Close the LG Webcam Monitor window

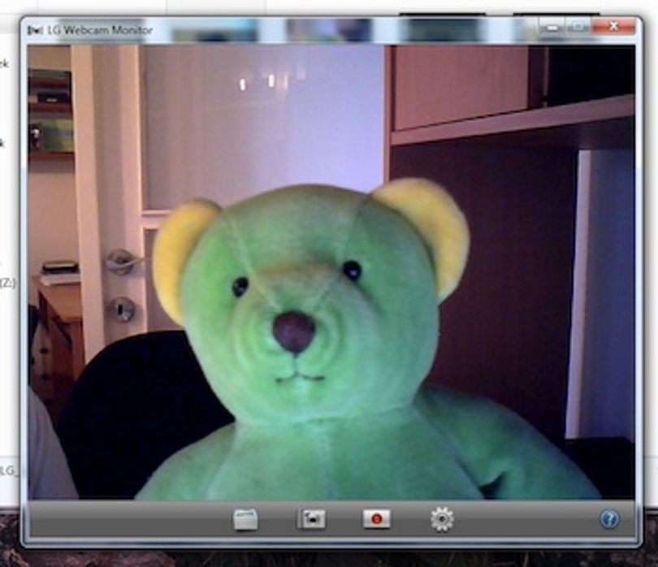tap(613, 27)
